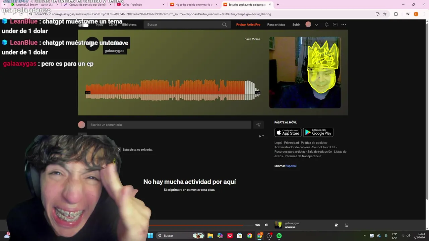Open the SoundCloud messages envelope
Image resolution: width=429 pixels, height=241 pixels.
click(x=335, y=24)
